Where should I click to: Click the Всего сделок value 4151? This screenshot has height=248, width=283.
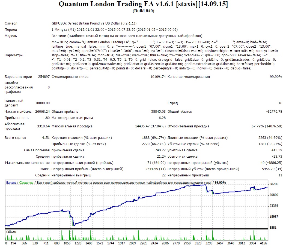[x=46, y=138]
